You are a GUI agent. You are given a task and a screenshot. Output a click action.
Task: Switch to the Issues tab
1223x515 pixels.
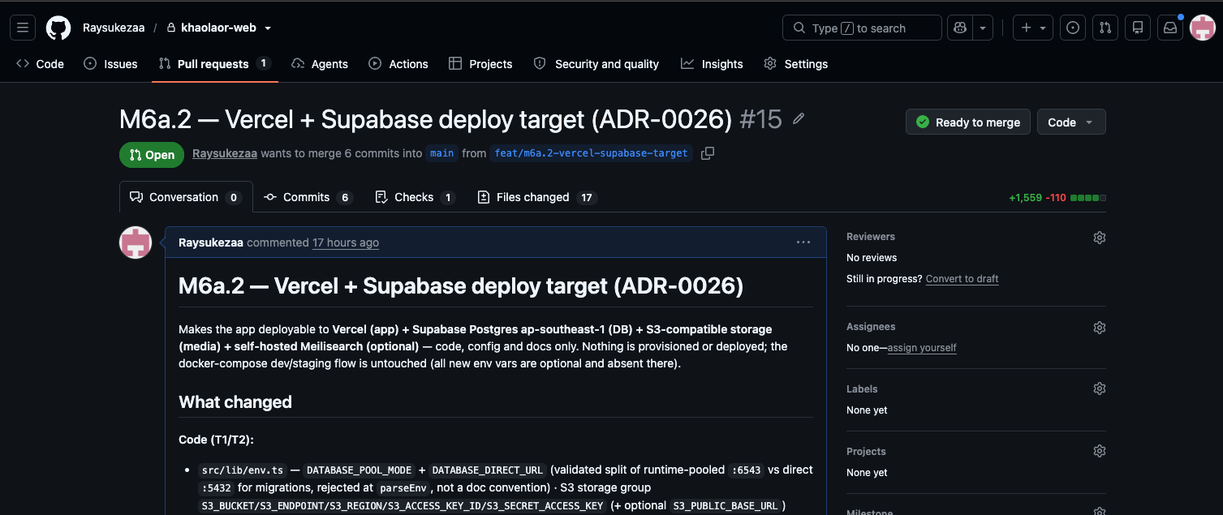(111, 64)
